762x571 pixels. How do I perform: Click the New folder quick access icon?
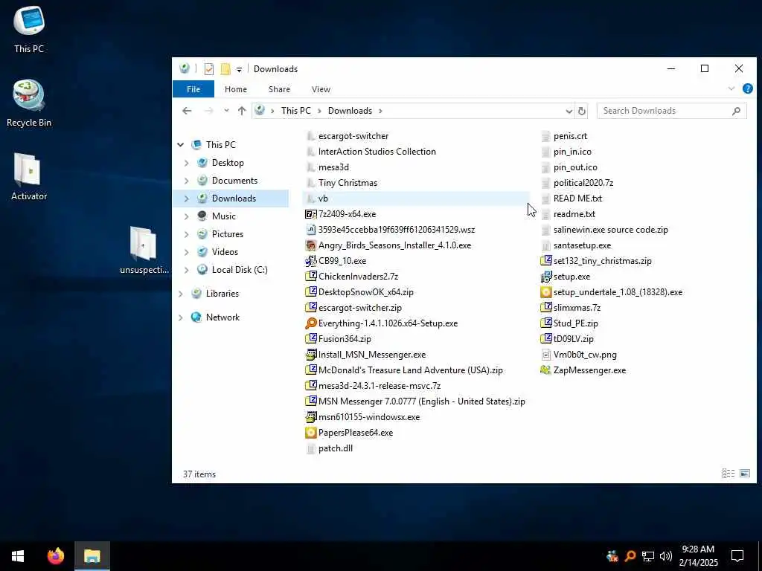[225, 69]
